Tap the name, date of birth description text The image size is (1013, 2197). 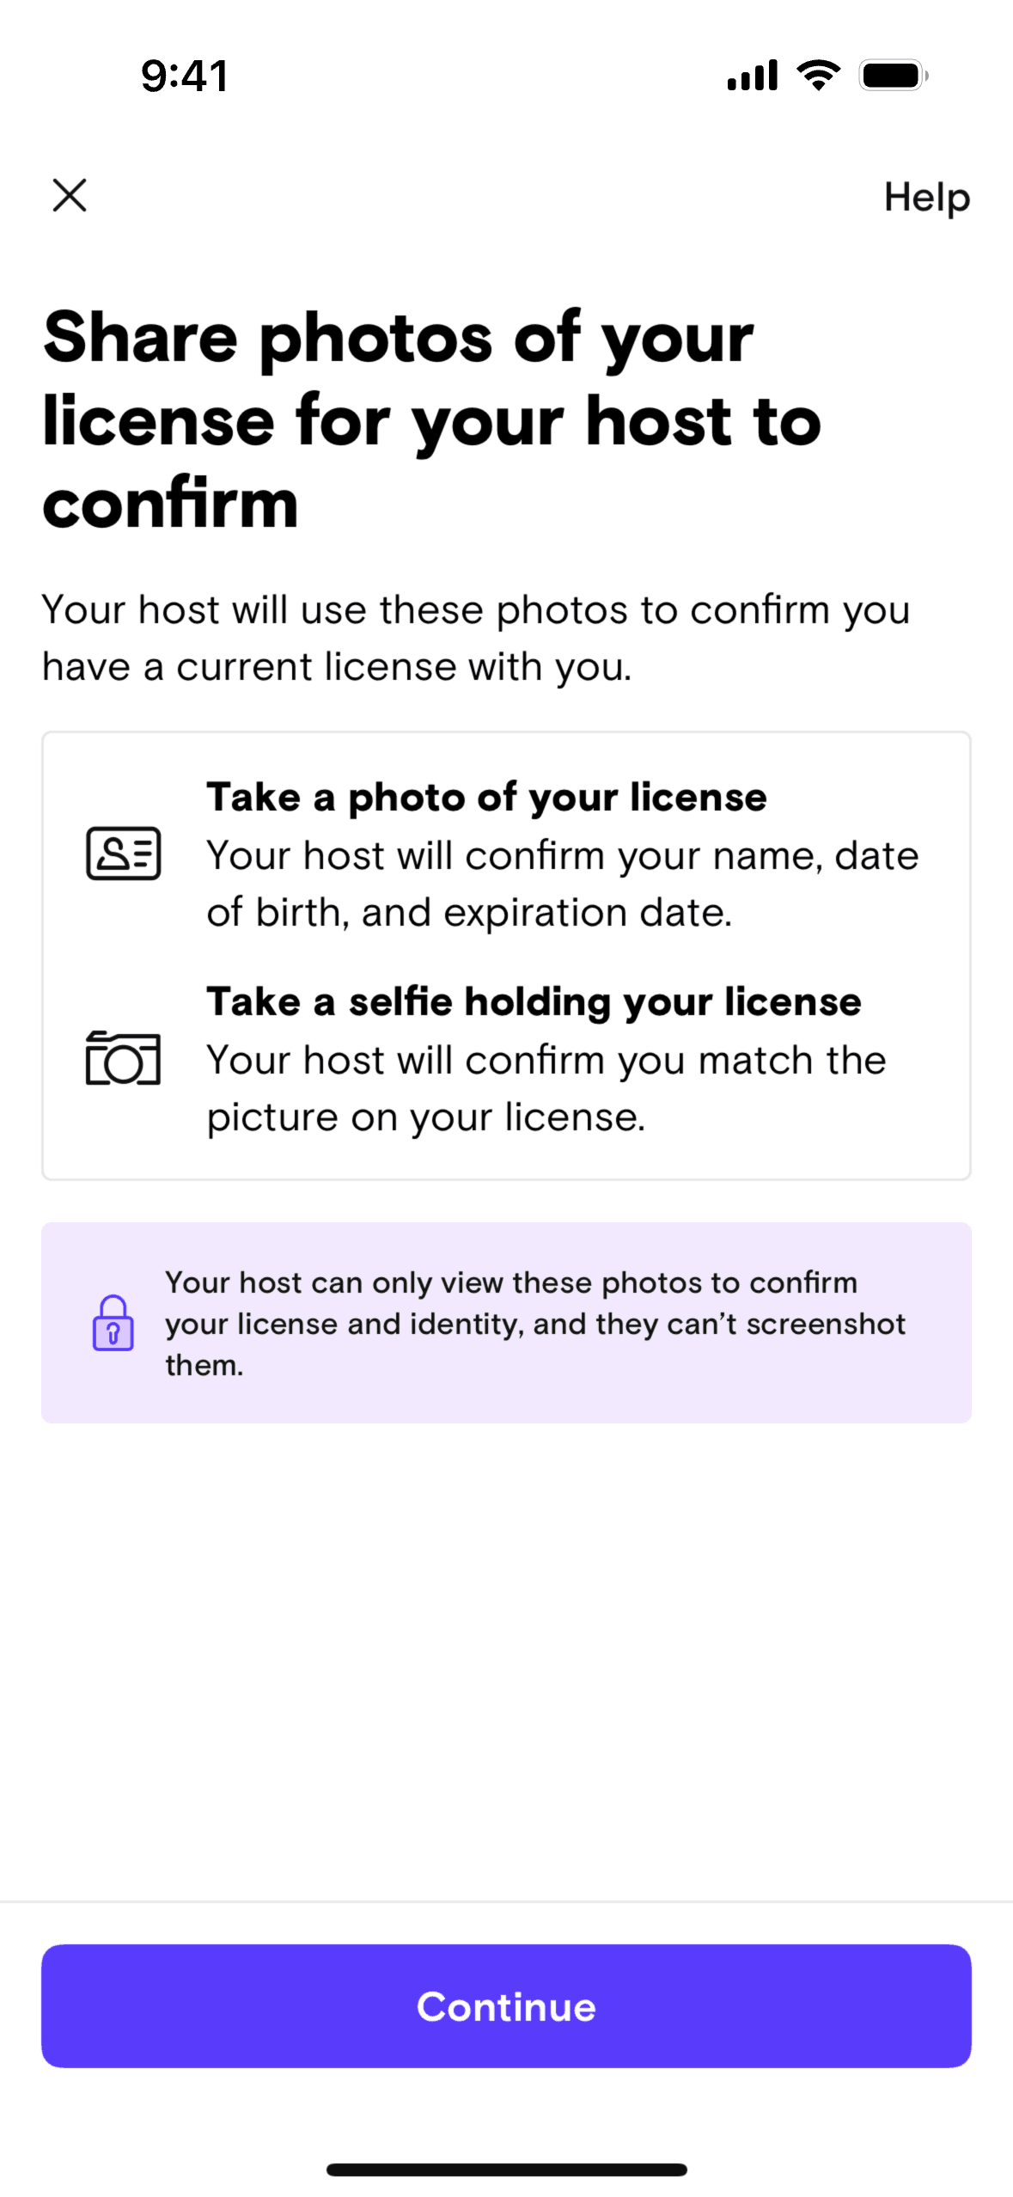pyautogui.click(x=562, y=884)
